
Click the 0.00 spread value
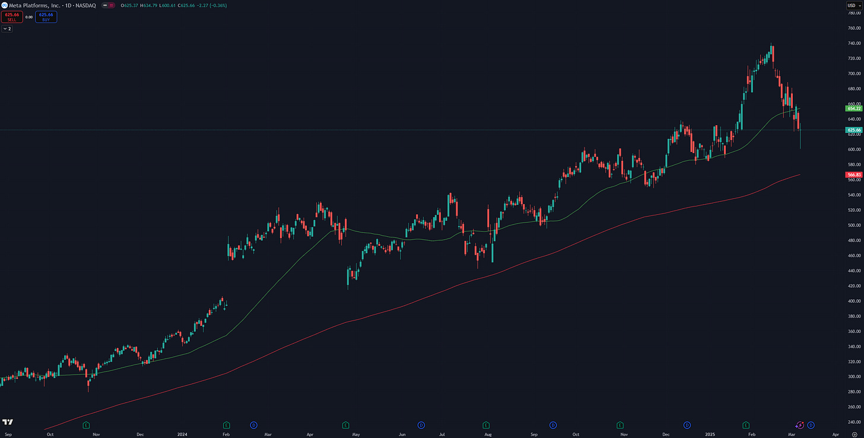point(28,17)
